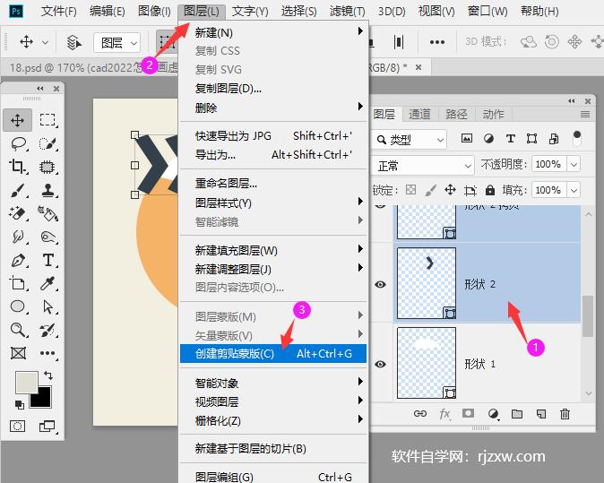Choose 重命名图层... menu item
This screenshot has height=483, width=604.
(273, 184)
